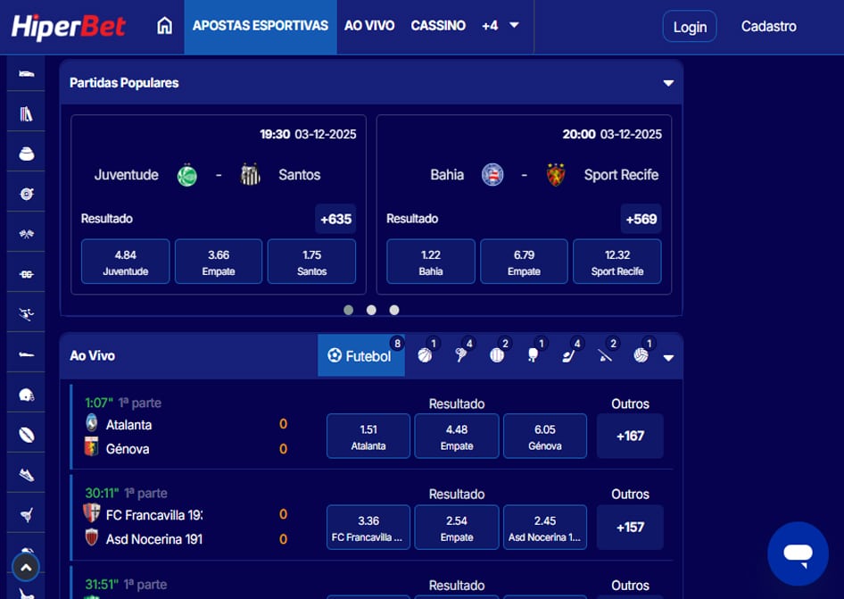This screenshot has width=844, height=599.
Task: Open the live chat bubble
Action: [x=797, y=553]
